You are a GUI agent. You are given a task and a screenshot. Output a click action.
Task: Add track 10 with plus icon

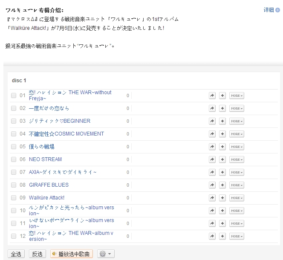[x=222, y=211]
